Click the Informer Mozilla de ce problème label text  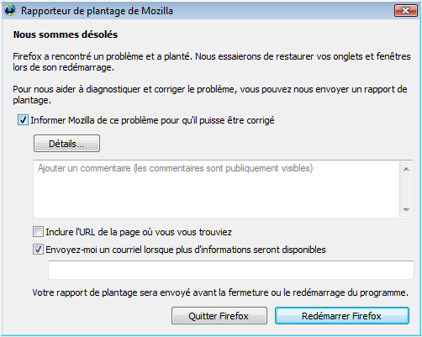pyautogui.click(x=152, y=120)
